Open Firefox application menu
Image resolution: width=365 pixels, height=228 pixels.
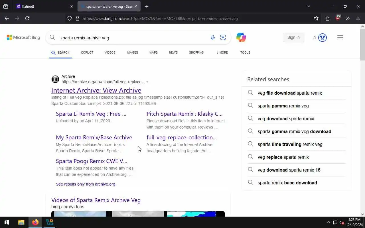click(358, 18)
